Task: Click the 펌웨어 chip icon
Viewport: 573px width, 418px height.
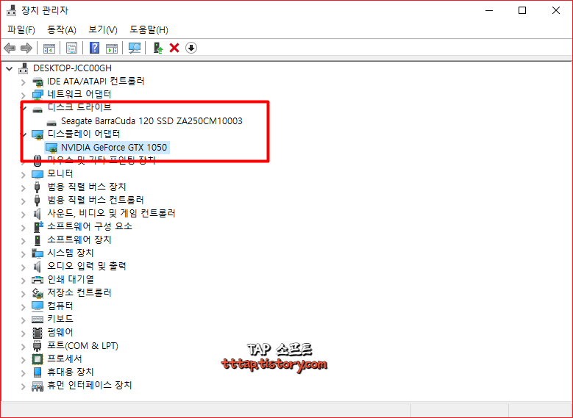Action: 38,333
